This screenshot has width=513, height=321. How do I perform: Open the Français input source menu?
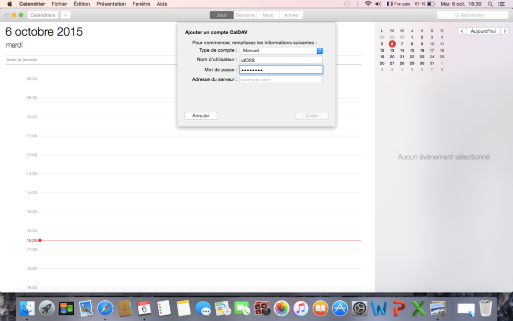click(x=398, y=4)
